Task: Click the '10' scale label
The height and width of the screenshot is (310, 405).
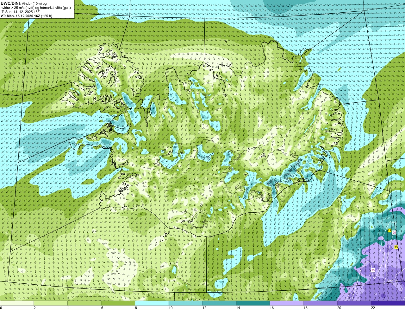Action: [x=171, y=308]
